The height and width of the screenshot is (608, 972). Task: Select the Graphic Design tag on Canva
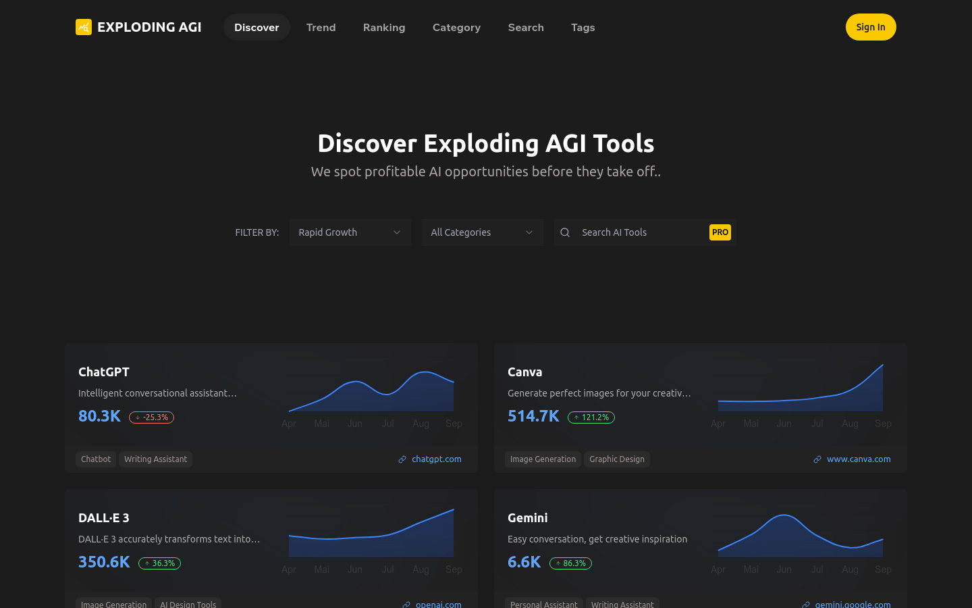click(616, 459)
